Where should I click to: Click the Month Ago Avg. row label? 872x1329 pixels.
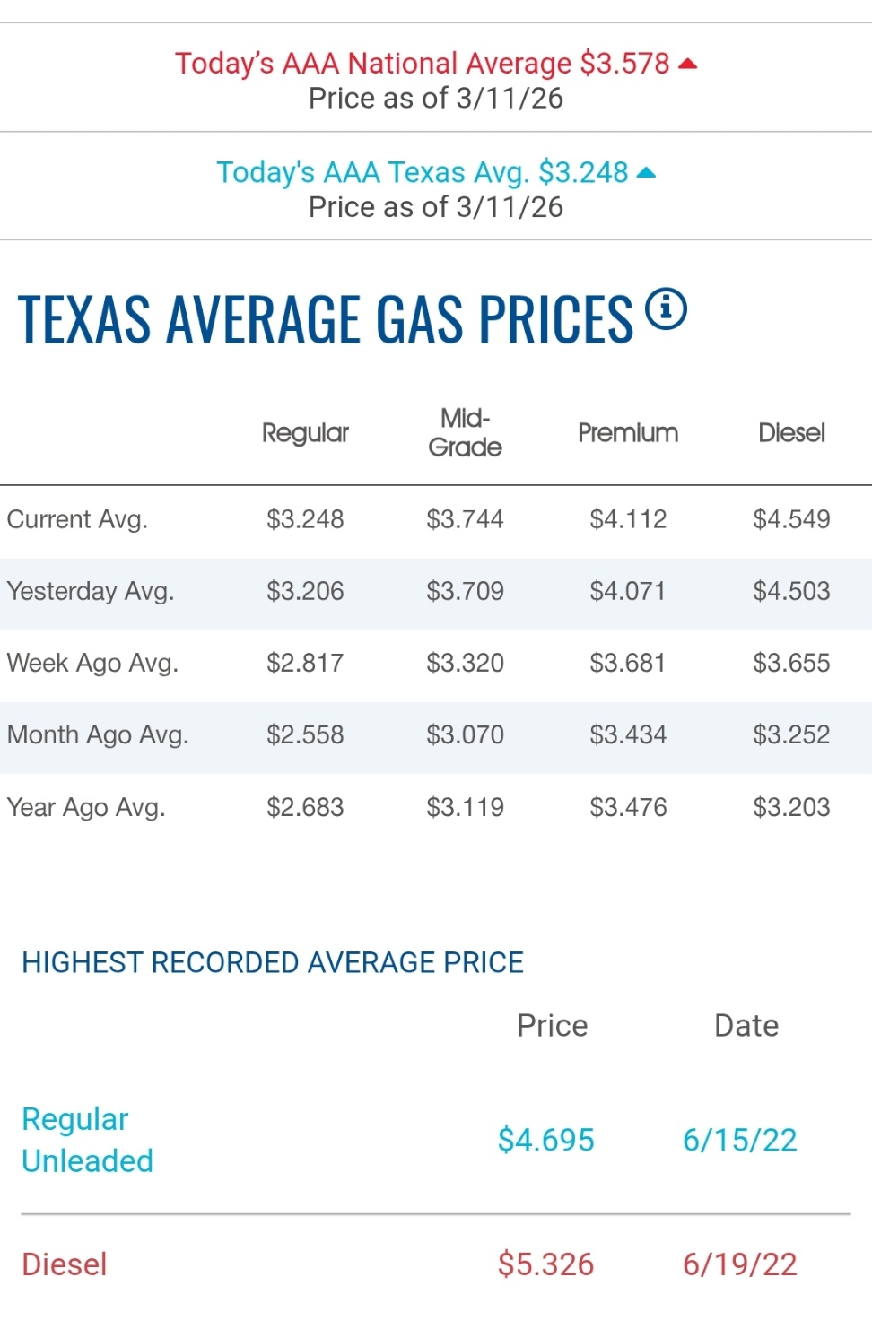click(x=98, y=735)
